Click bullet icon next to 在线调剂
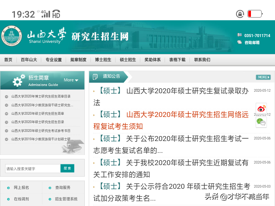This screenshot has width=275, height=206. [8, 199]
